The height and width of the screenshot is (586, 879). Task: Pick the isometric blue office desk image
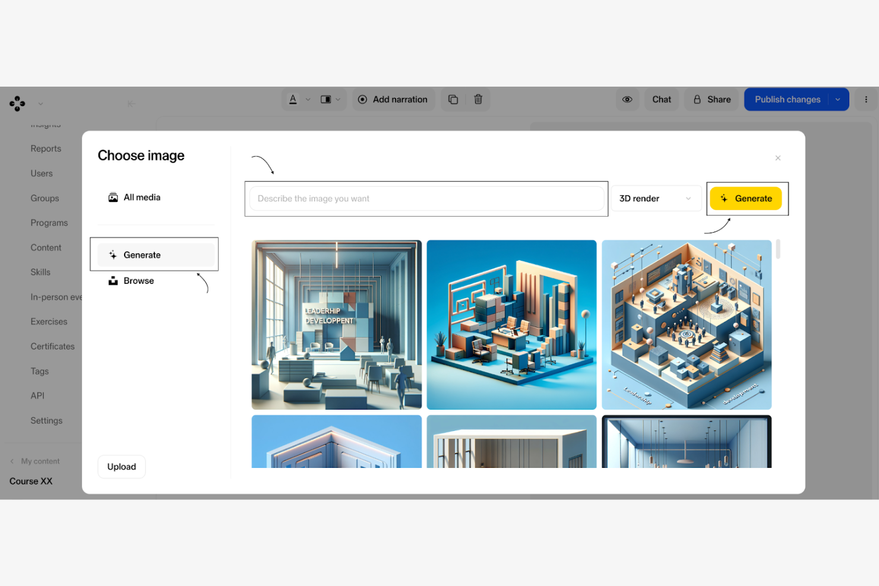511,325
